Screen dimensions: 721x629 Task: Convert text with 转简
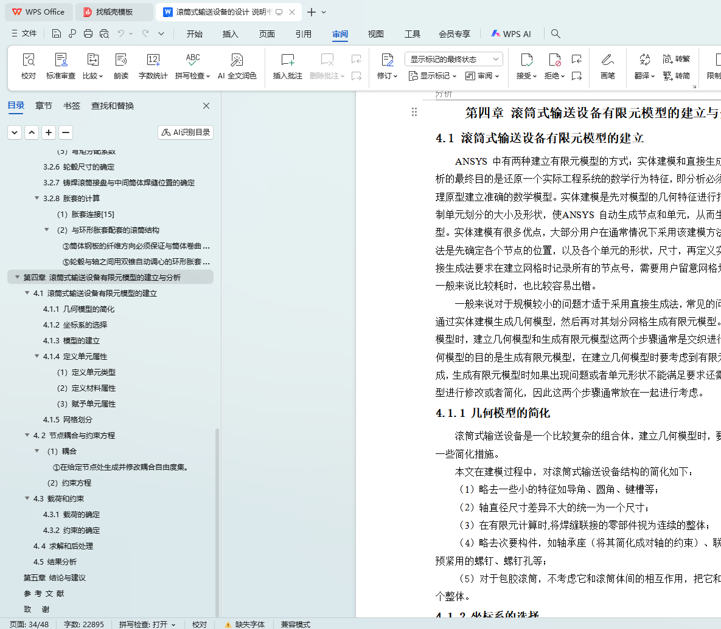[677, 76]
